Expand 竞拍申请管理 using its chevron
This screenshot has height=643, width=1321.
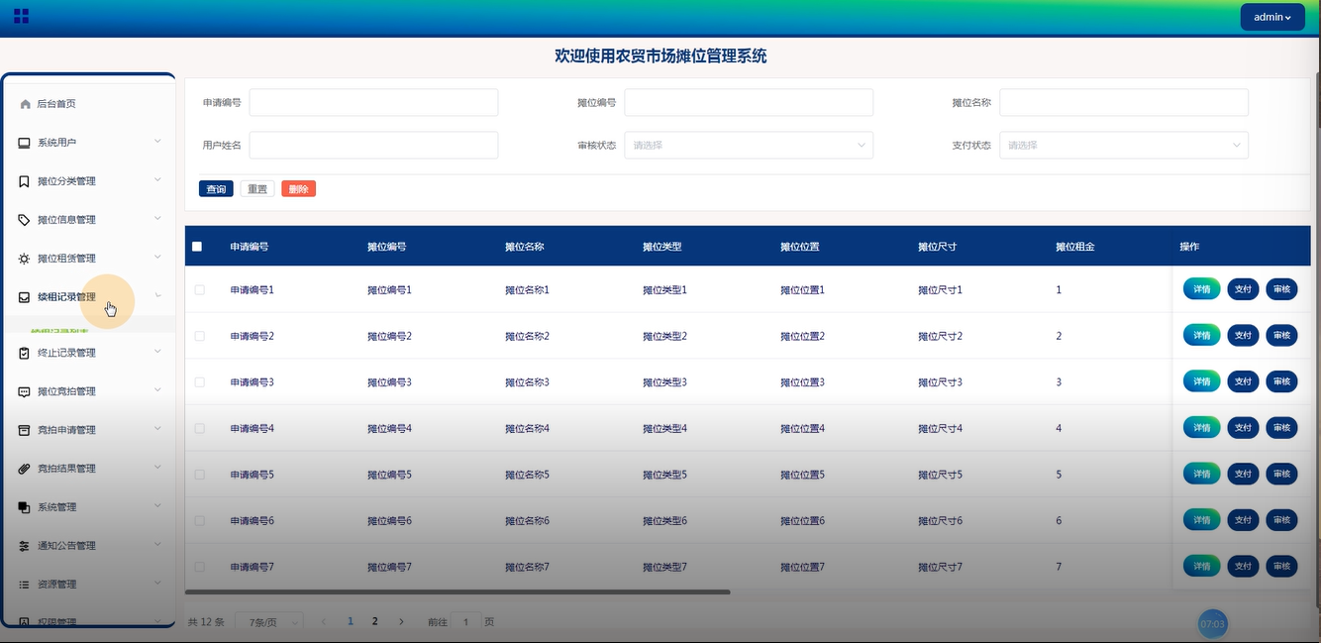(x=157, y=429)
